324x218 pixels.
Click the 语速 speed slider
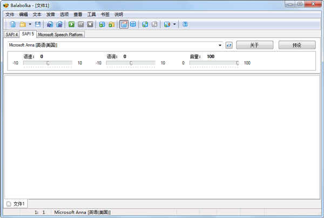point(48,63)
